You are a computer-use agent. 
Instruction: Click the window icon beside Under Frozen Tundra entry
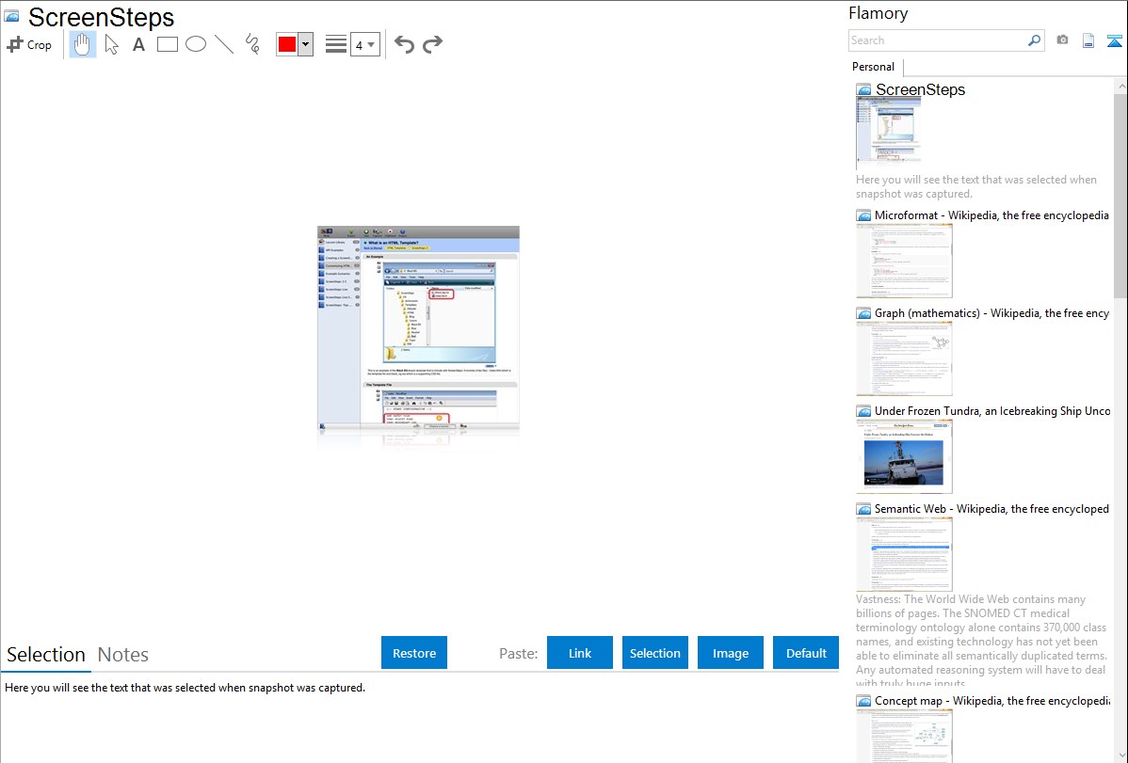pos(863,411)
